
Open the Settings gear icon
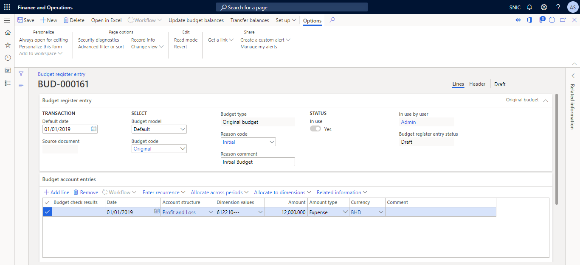tap(544, 7)
